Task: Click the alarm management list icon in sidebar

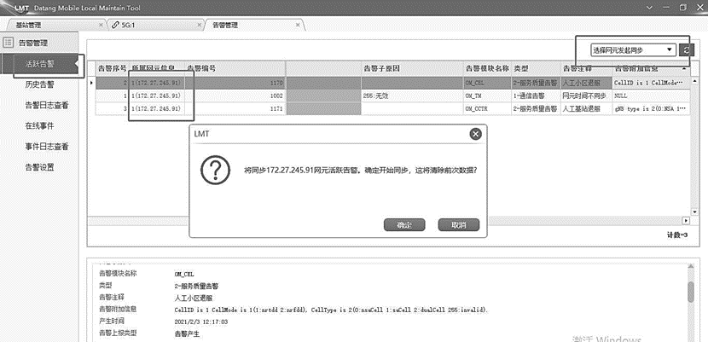Action: click(9, 43)
